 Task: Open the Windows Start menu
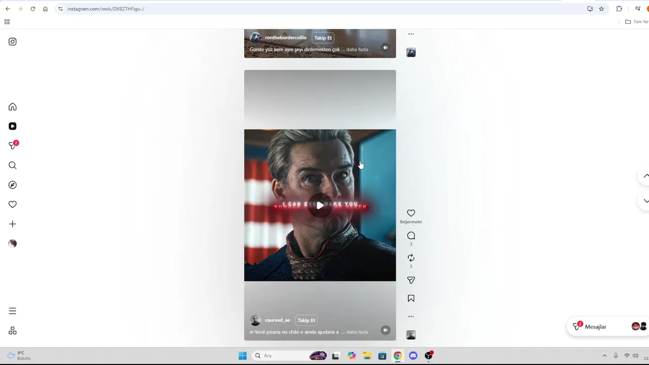[242, 355]
